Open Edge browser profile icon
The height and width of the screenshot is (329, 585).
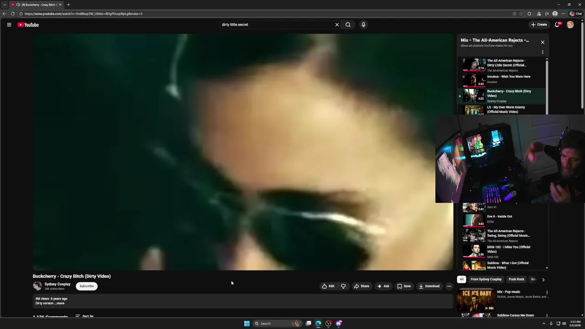click(x=555, y=14)
